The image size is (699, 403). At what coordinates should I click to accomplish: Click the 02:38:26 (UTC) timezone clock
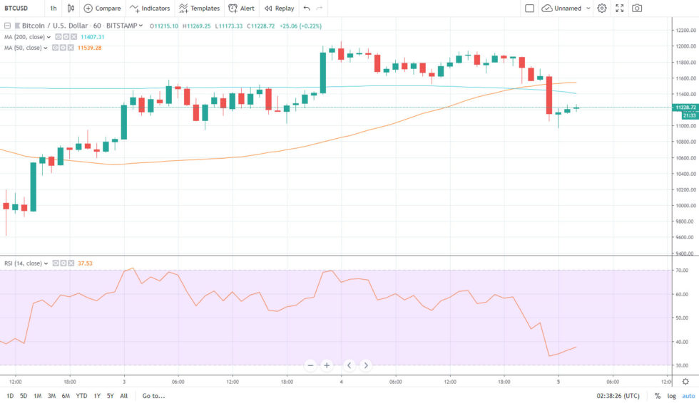click(x=618, y=396)
